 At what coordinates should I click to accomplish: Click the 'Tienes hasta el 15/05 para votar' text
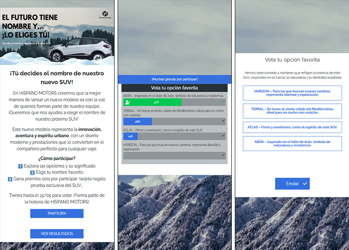[x=41, y=195]
